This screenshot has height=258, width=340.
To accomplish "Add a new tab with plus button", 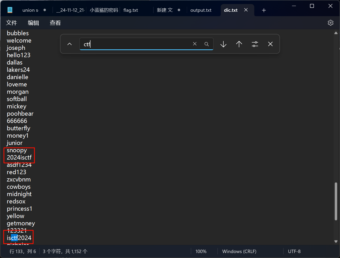I will click(x=264, y=10).
